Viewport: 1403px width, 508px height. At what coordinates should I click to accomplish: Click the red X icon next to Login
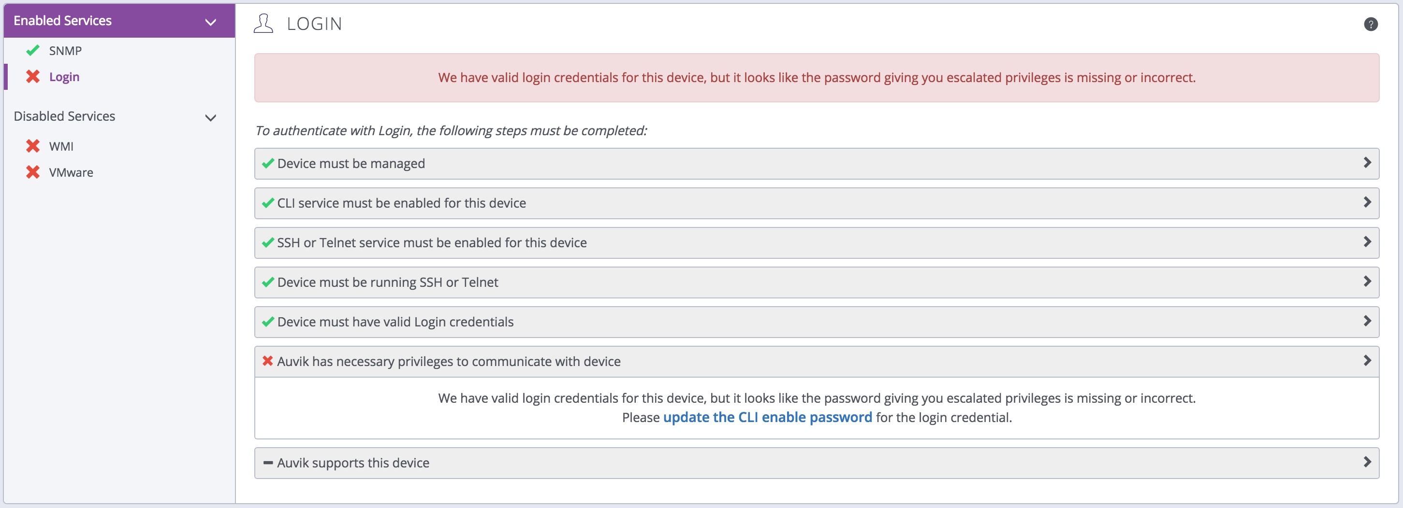[33, 77]
